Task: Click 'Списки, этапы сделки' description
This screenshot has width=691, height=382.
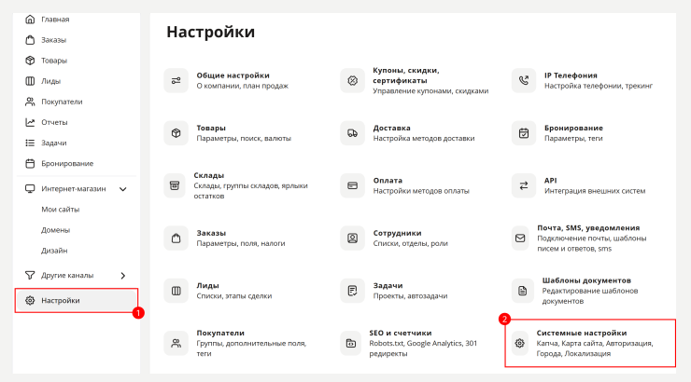Action: (x=234, y=296)
